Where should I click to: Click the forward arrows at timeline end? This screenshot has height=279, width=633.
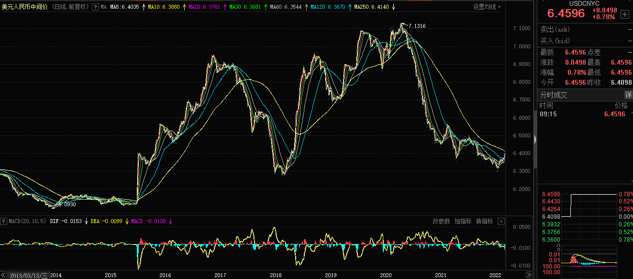point(529,275)
